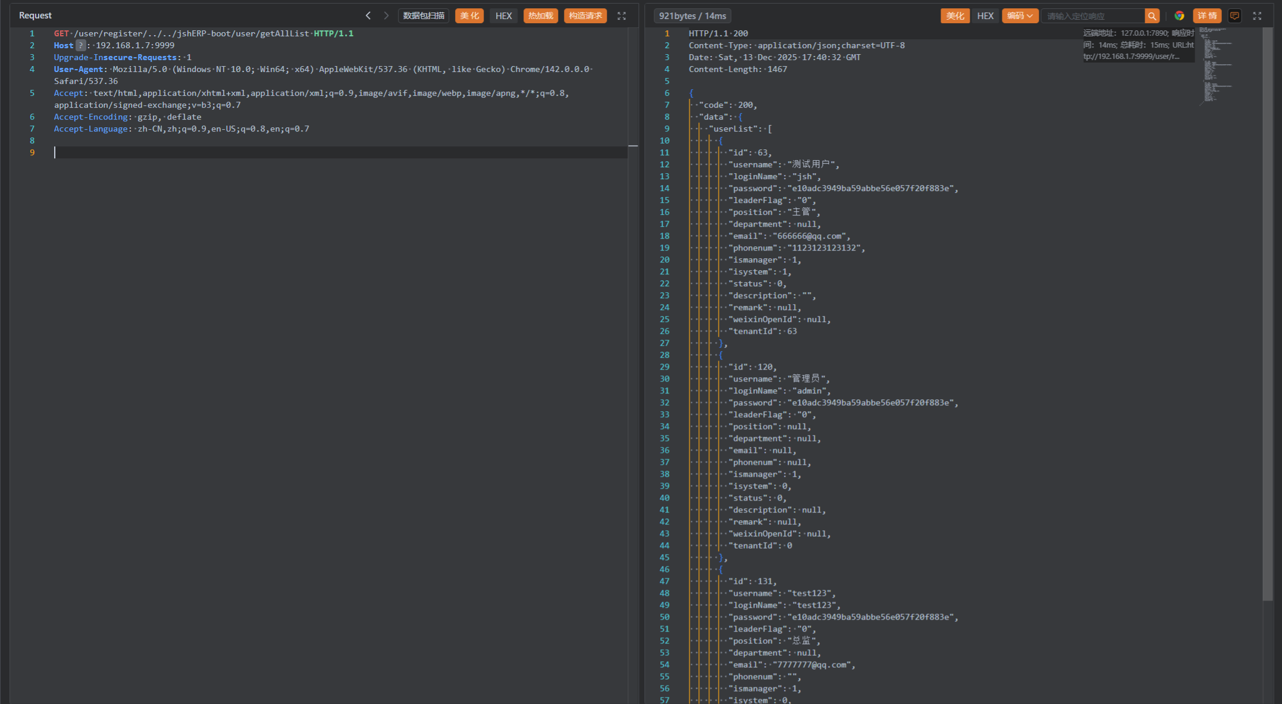Click the comment bubble icon in response toolbar

pos(1234,16)
